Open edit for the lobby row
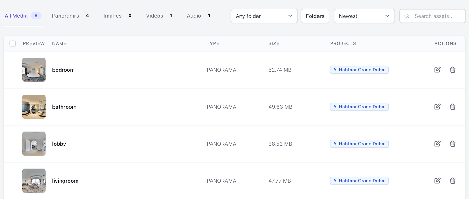 pos(437,144)
